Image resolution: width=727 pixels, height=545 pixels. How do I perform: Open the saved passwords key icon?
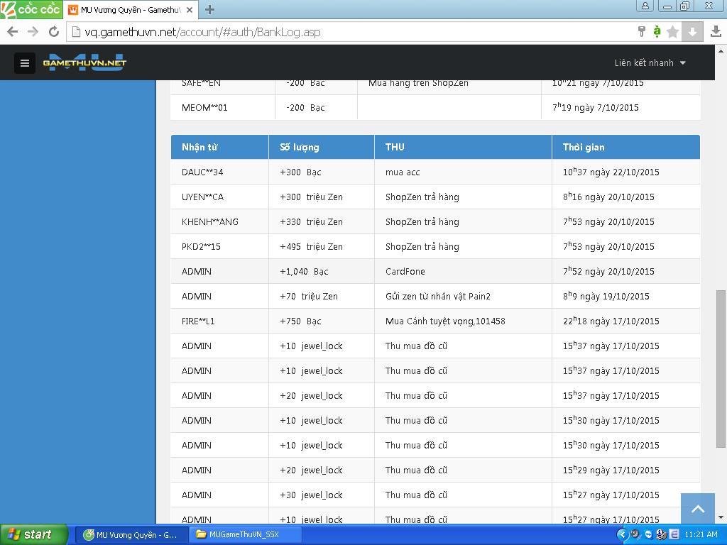641,32
